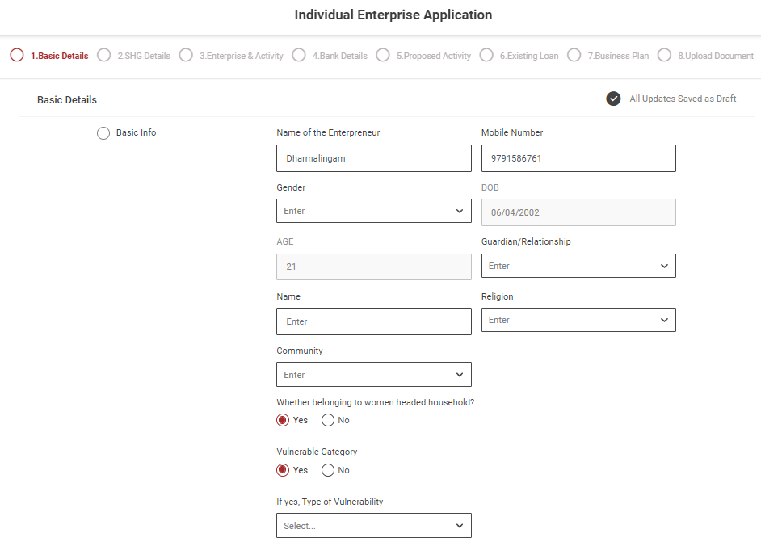The height and width of the screenshot is (546, 761).
Task: Open the Religion dropdown
Action: point(578,320)
